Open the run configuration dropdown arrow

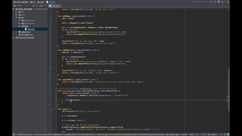click(194, 2)
